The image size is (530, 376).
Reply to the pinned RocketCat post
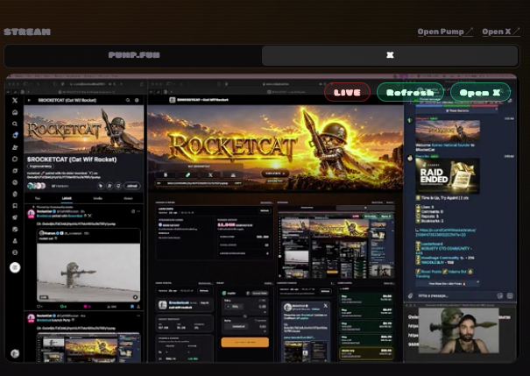tap(39, 307)
